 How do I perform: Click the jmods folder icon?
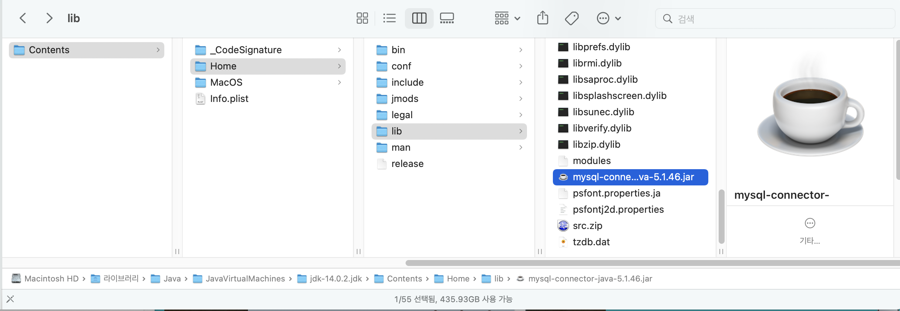click(382, 99)
